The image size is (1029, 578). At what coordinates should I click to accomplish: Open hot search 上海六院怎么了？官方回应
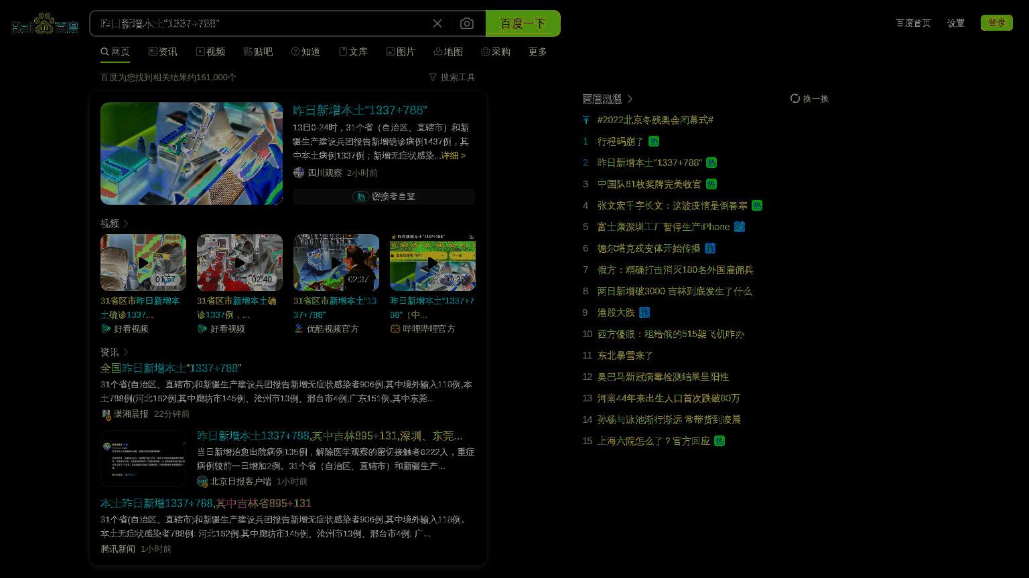[654, 441]
